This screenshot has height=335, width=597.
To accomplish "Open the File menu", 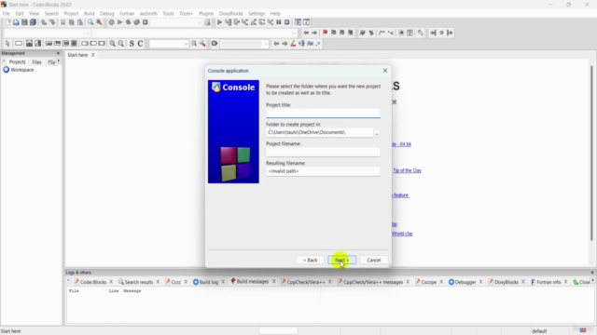I will click(7, 13).
